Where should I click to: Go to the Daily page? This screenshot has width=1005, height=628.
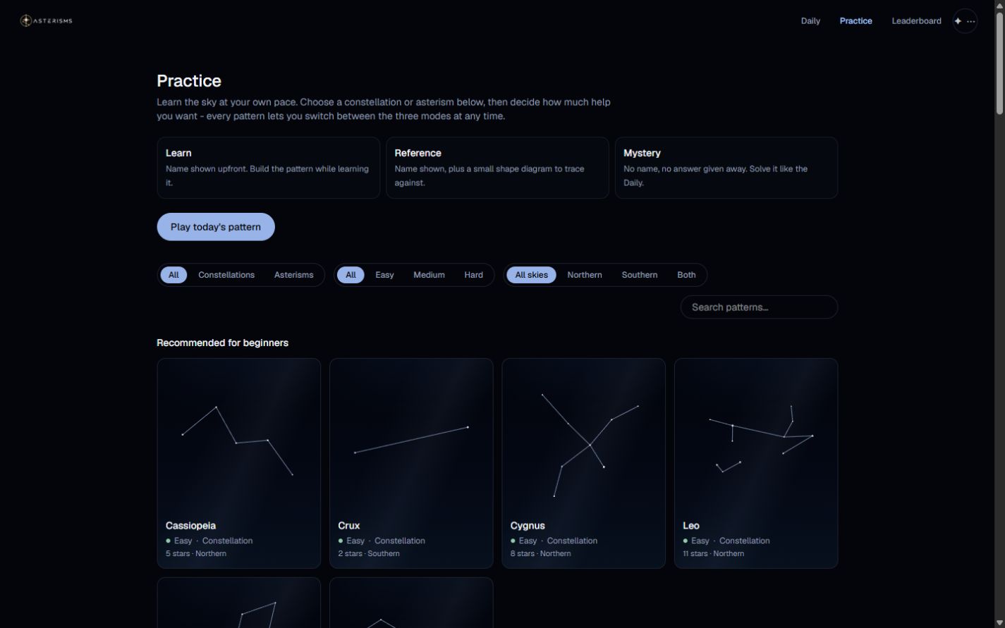pyautogui.click(x=810, y=21)
